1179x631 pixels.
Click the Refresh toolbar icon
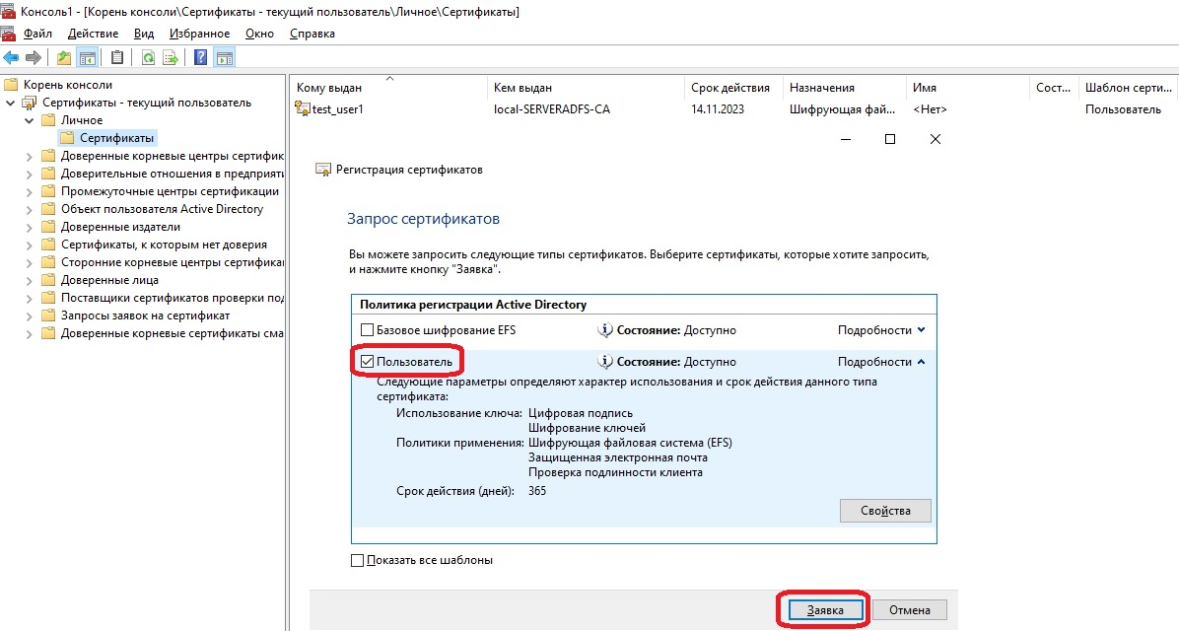point(147,57)
